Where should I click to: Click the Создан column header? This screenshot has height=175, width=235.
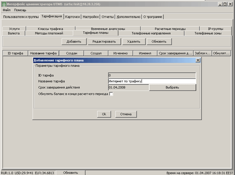pyautogui.click(x=72, y=53)
